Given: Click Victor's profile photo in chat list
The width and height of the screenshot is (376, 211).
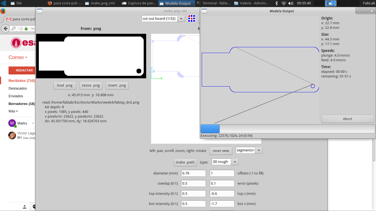Looking at the screenshot, I should [12, 135].
